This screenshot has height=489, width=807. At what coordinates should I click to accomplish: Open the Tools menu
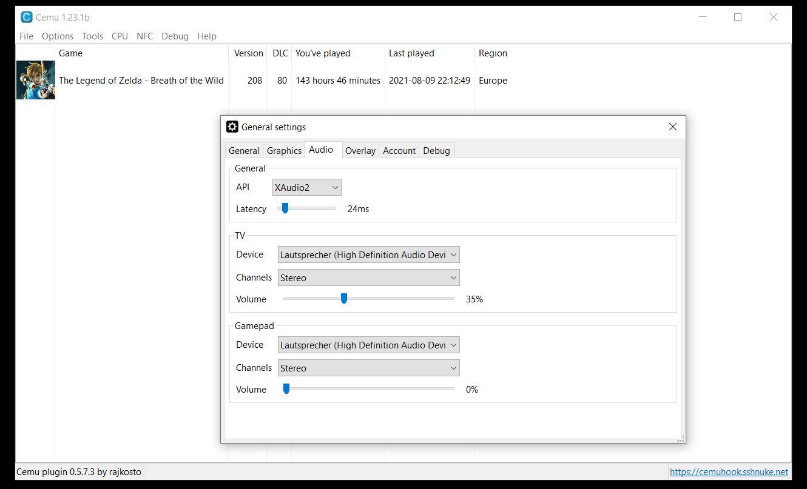[92, 36]
